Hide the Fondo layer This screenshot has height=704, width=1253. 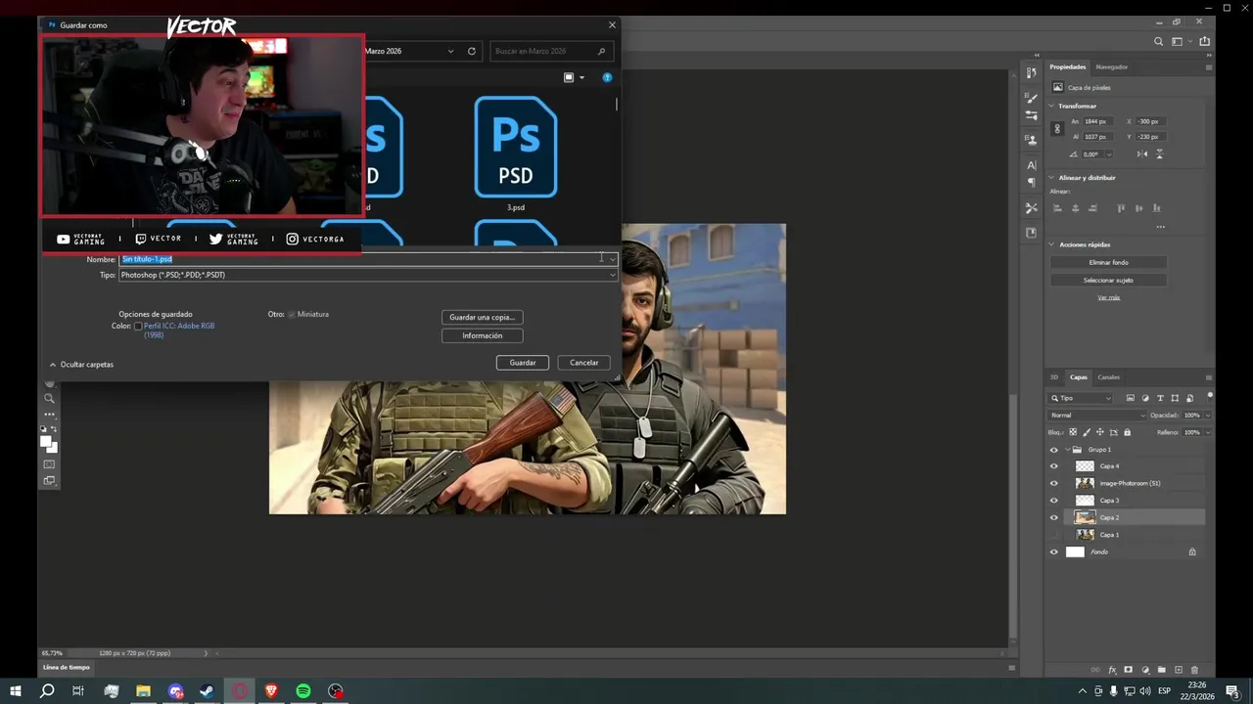[1054, 551]
